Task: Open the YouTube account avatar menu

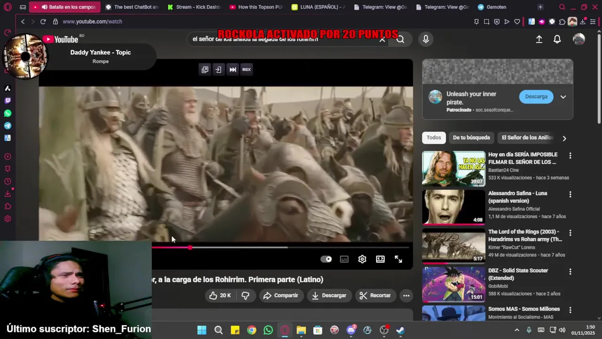Action: tap(579, 40)
